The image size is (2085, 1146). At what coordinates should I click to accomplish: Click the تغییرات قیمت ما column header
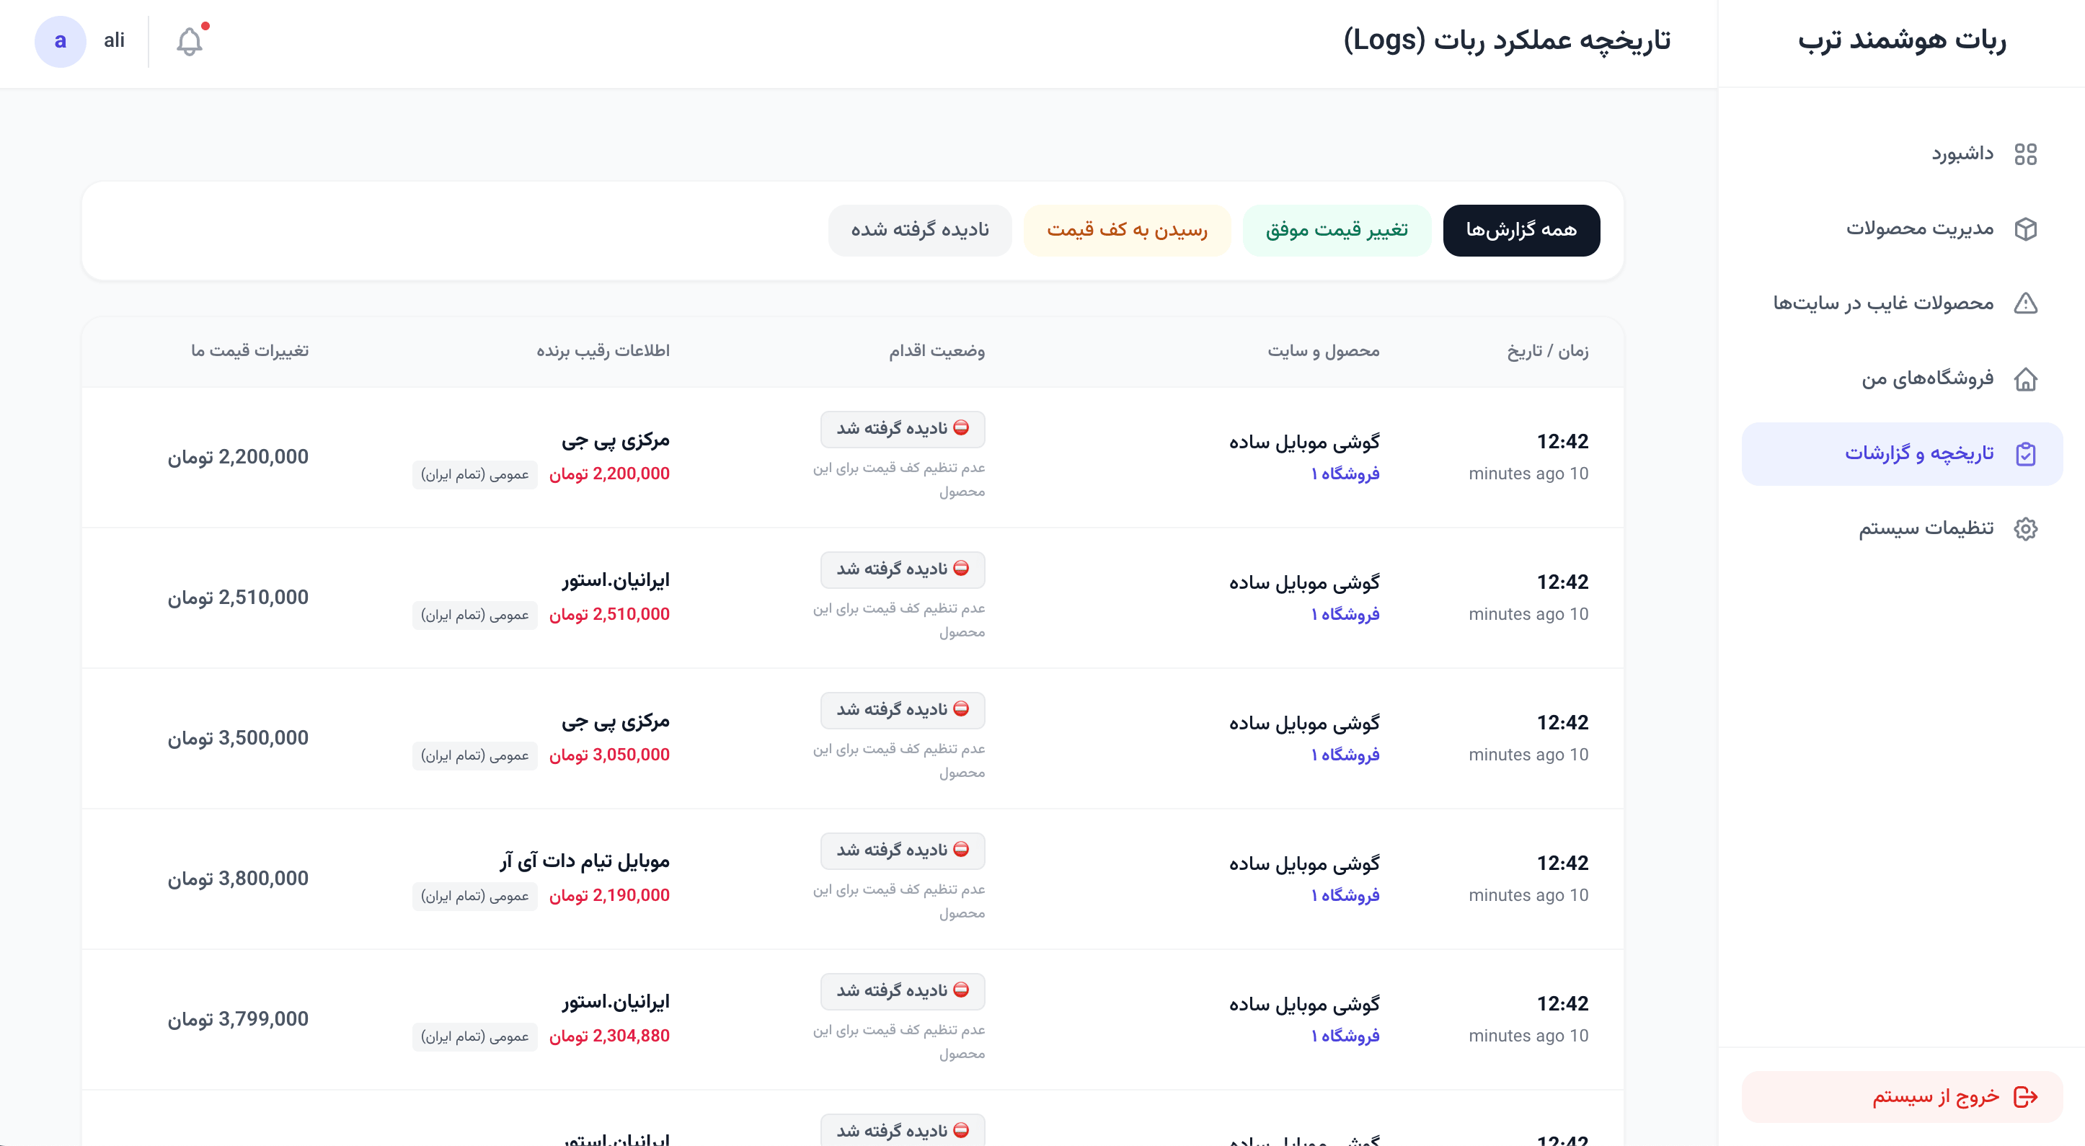point(250,351)
